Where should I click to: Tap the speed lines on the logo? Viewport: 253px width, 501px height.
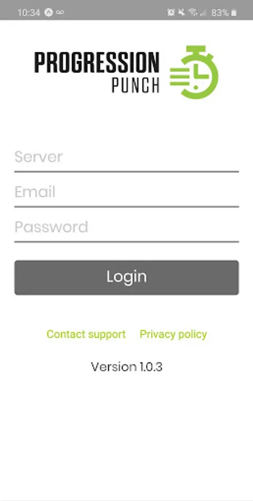(181, 77)
